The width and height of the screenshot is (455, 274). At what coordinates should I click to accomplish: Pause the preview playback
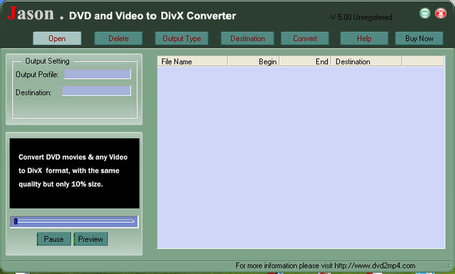click(53, 239)
